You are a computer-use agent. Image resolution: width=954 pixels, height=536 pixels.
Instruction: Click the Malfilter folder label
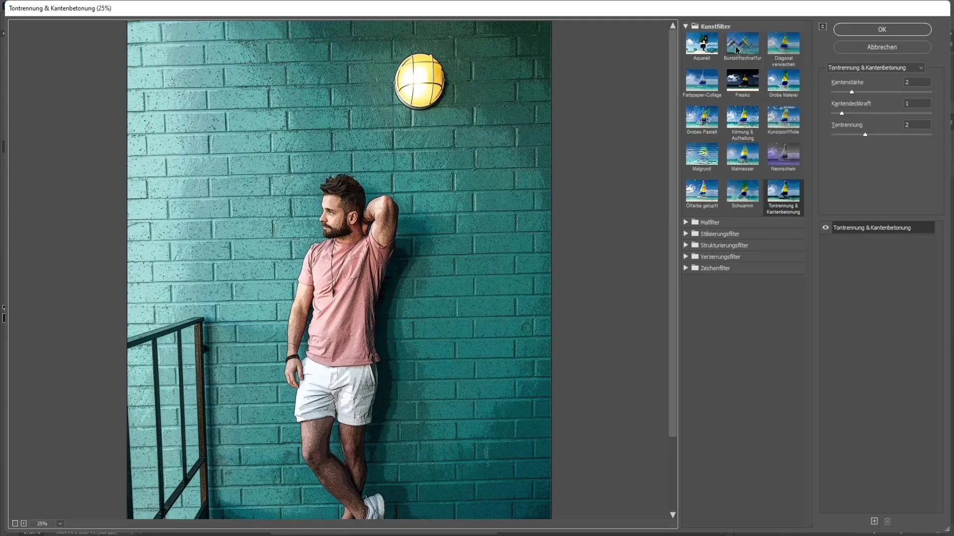pyautogui.click(x=710, y=222)
